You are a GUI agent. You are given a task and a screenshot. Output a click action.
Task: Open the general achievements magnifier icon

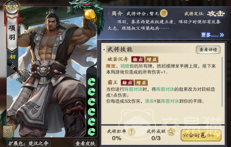point(171,132)
